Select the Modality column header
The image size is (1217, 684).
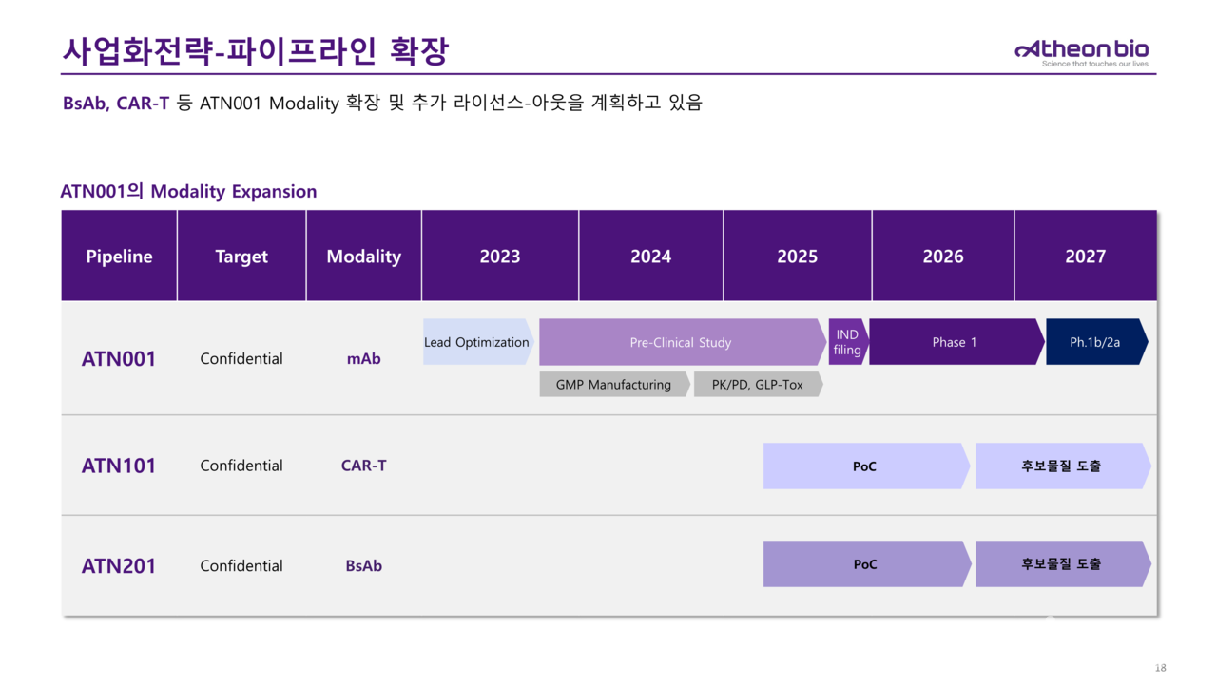tap(363, 256)
